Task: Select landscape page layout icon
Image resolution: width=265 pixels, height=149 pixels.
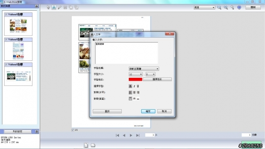Action: point(93,145)
